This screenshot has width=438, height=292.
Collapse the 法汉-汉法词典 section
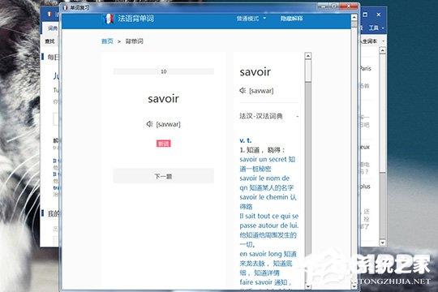click(x=297, y=116)
